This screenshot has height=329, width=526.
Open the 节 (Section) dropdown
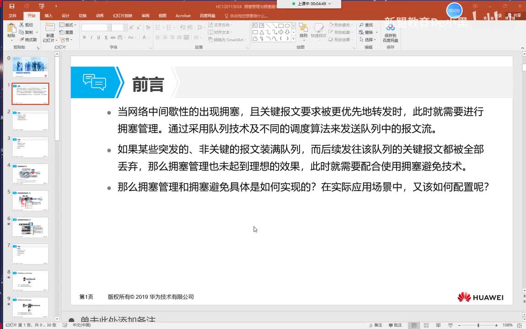[x=66, y=40]
